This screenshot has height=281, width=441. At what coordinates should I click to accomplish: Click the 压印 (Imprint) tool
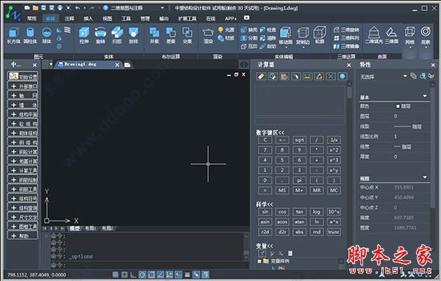click(x=249, y=46)
